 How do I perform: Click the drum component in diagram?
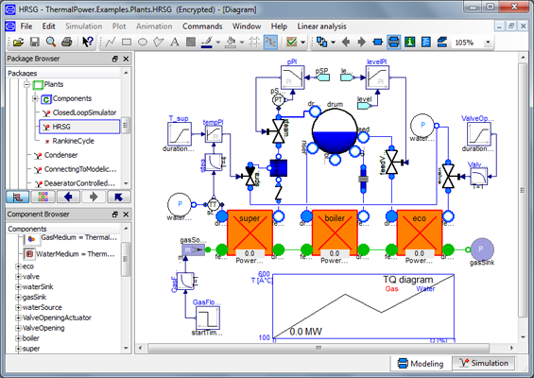(x=335, y=131)
